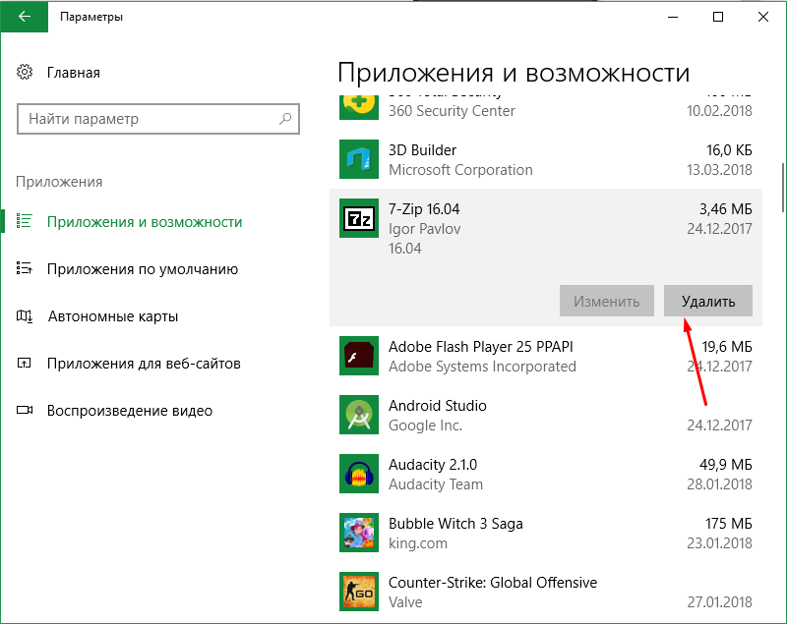Image resolution: width=787 pixels, height=624 pixels.
Task: Maximize the Параметры window
Action: (718, 17)
